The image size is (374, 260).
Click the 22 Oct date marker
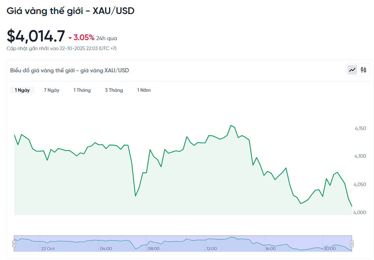pos(48,249)
